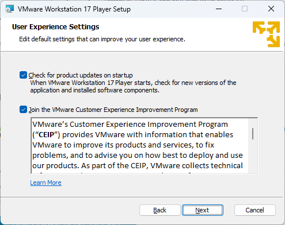This screenshot has height=225, width=285.
Task: Continue setup with the Next button
Action: click(203, 210)
